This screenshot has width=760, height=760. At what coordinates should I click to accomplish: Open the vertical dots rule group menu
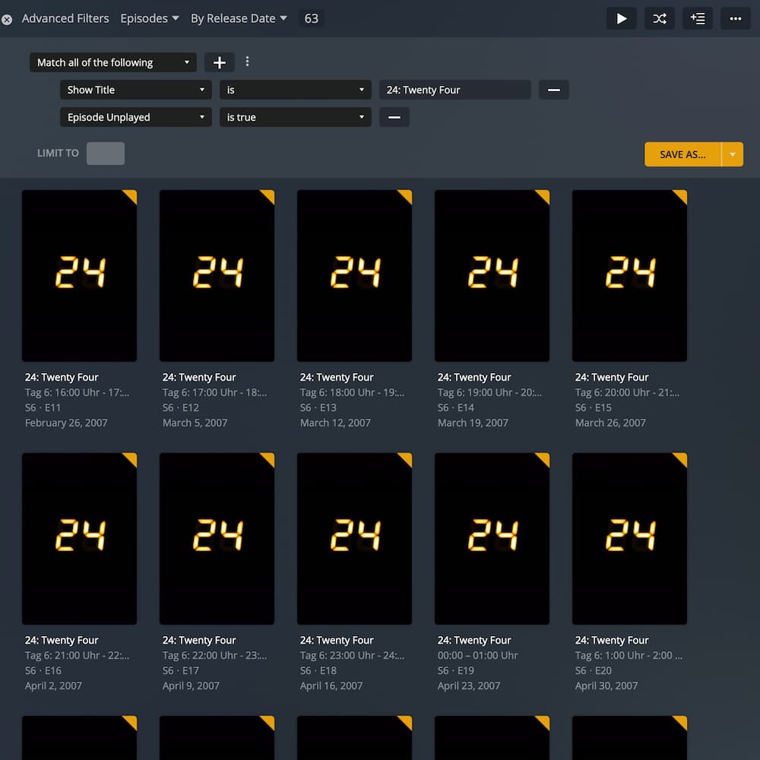pos(247,62)
